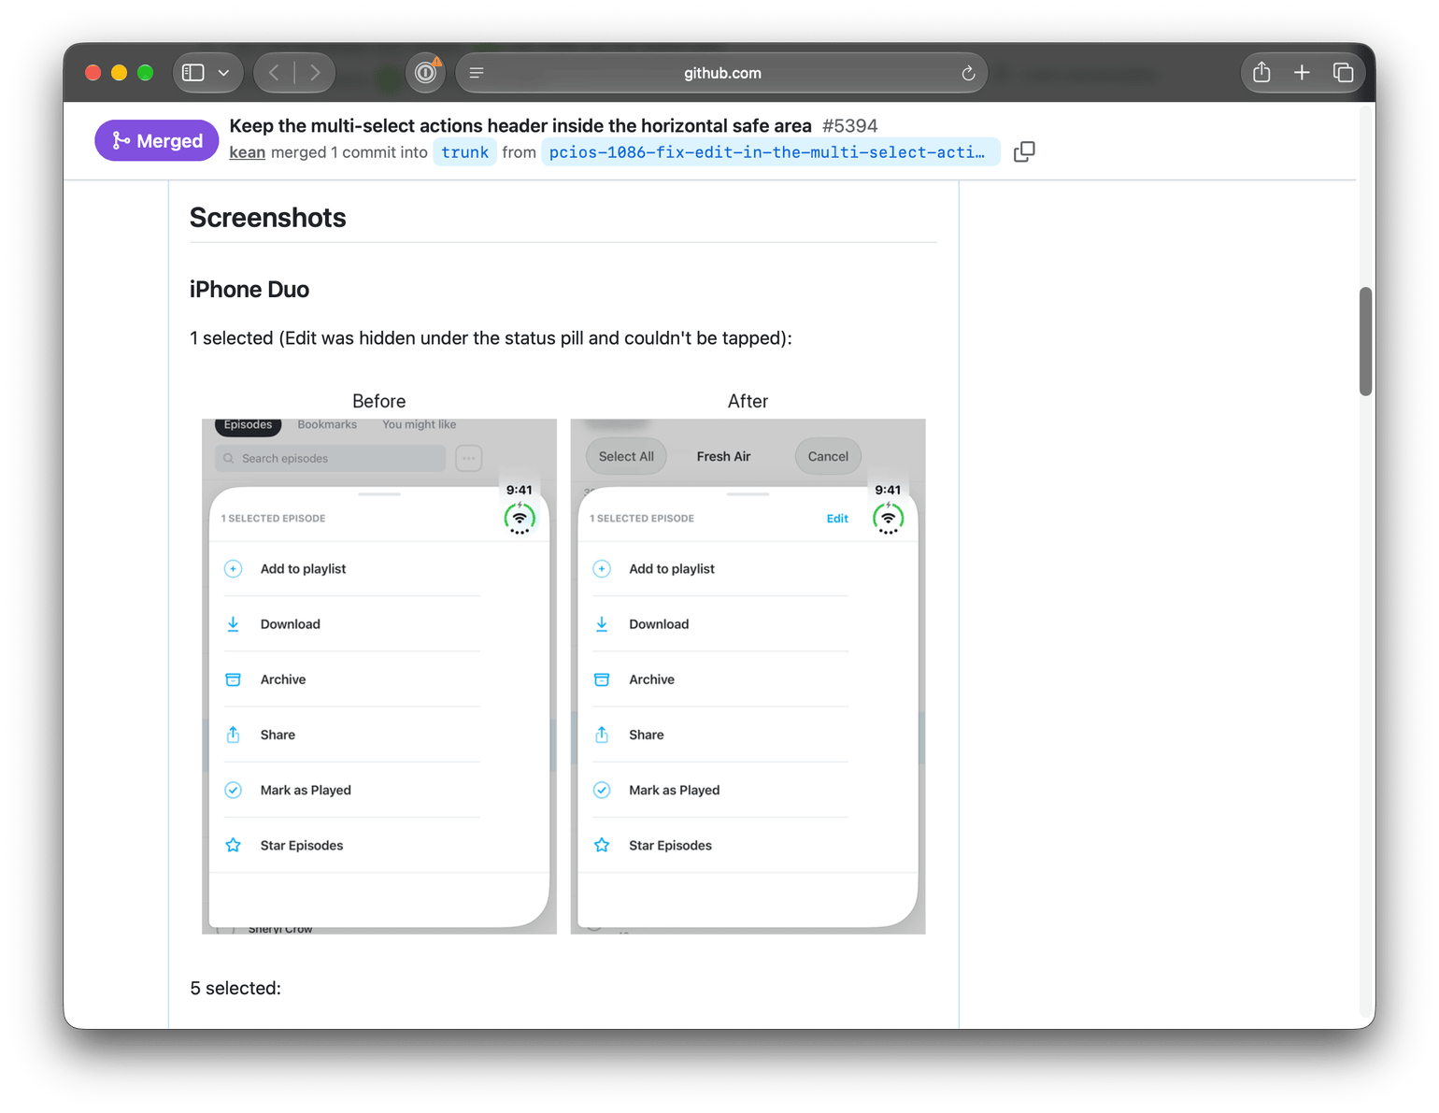Click the "5 selected:" text

click(235, 988)
